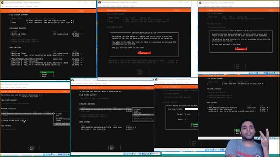280x157 pixels.
Task: Expand 30.000G VBOX_HARDDISK local disk row
Action: pos(46,59)
